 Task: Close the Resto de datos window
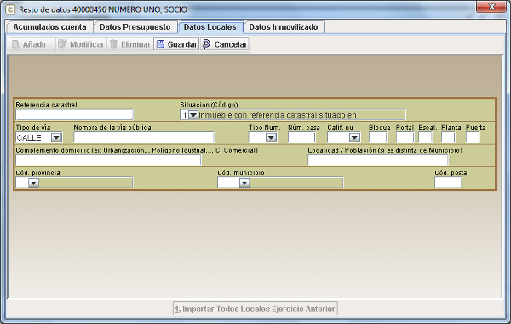click(x=491, y=7)
